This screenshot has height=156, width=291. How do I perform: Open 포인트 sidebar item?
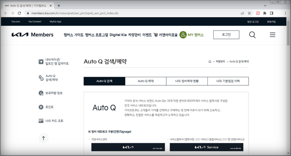[49, 107]
